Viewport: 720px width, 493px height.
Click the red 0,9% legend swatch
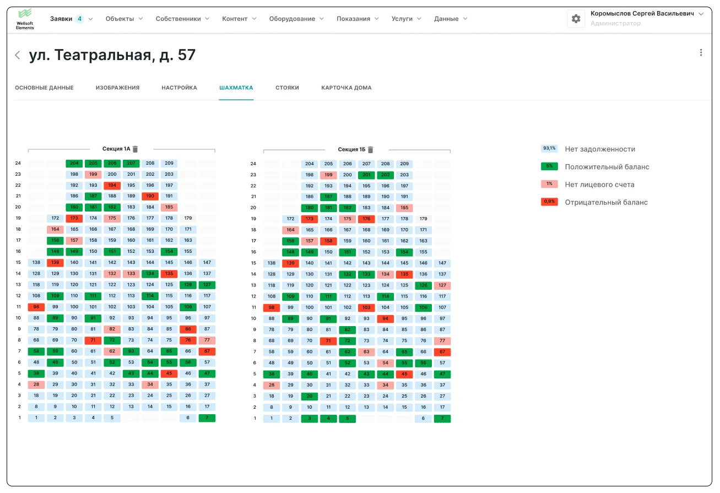(550, 202)
